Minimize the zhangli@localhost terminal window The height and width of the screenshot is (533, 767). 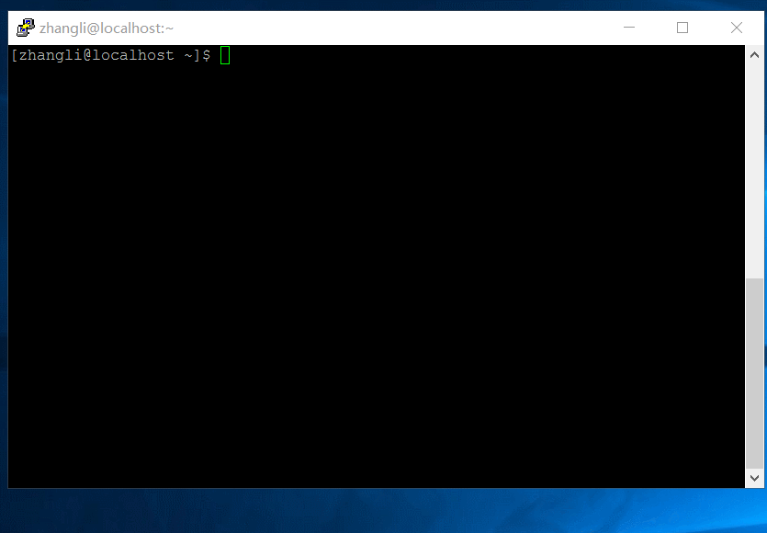[x=629, y=28]
